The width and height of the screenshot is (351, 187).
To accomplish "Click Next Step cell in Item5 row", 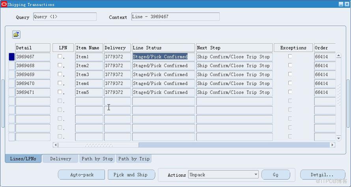I will (x=234, y=92).
